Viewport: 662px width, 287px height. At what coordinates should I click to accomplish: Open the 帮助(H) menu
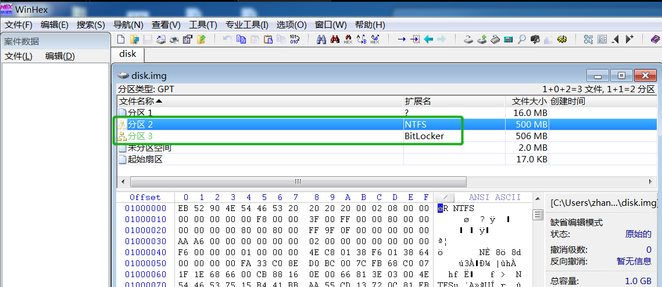pyautogui.click(x=370, y=25)
